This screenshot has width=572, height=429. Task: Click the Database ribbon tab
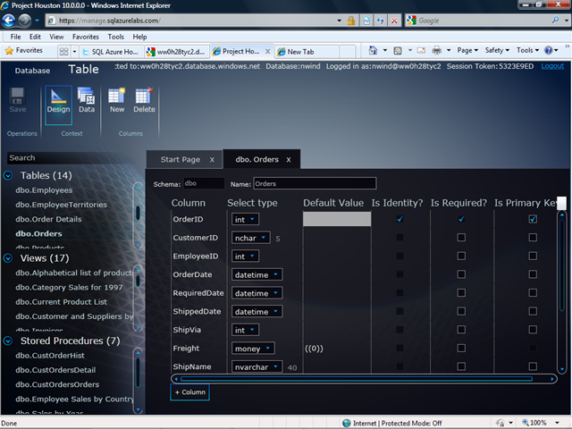(x=32, y=71)
